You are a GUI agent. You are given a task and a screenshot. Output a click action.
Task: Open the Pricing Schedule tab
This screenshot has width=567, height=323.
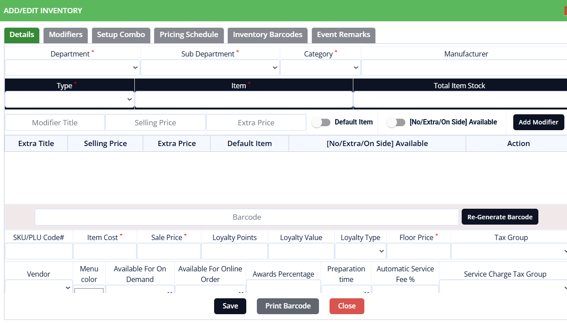[x=189, y=35]
